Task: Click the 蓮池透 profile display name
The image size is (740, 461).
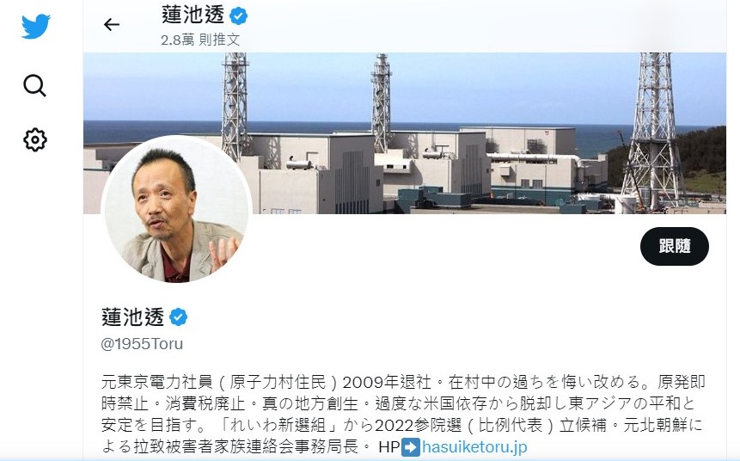Action: pos(132,317)
